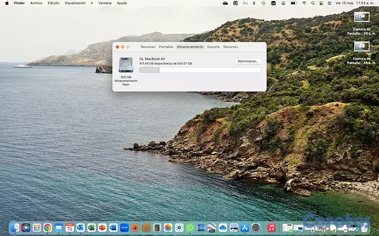379x236 pixels.
Task: Open the Ir menu
Action: tap(92, 3)
